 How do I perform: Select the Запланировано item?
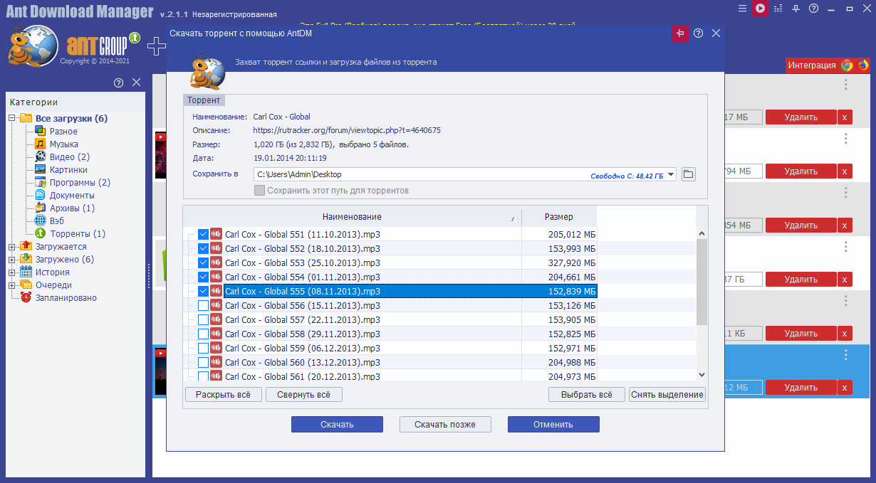(x=66, y=298)
